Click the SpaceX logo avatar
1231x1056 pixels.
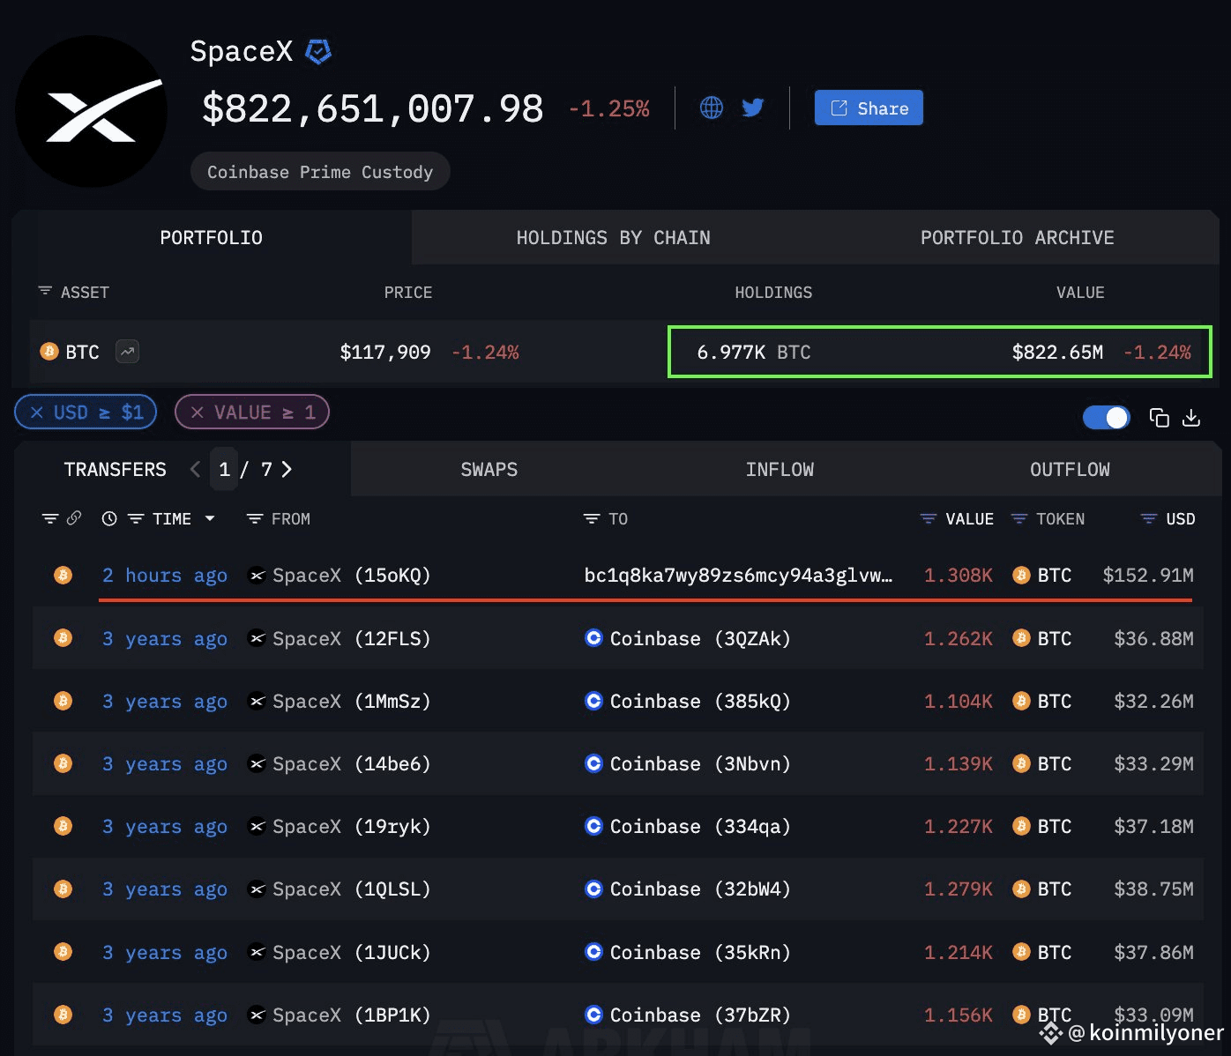tap(91, 111)
